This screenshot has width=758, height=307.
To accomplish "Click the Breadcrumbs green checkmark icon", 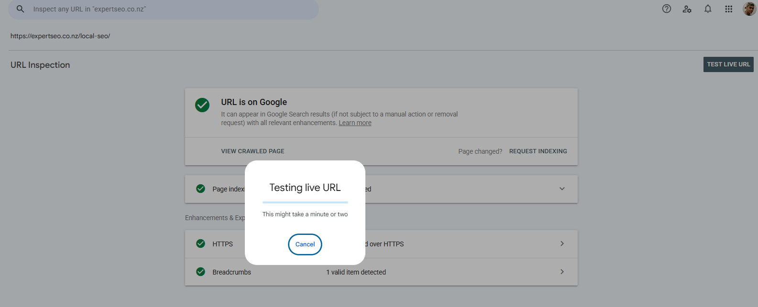I will (x=201, y=272).
